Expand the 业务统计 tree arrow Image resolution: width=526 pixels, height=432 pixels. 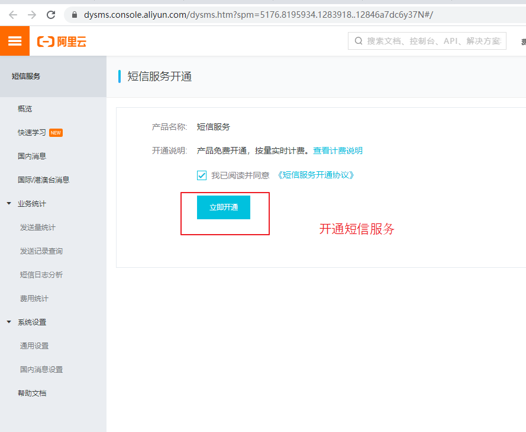pyautogui.click(x=8, y=203)
